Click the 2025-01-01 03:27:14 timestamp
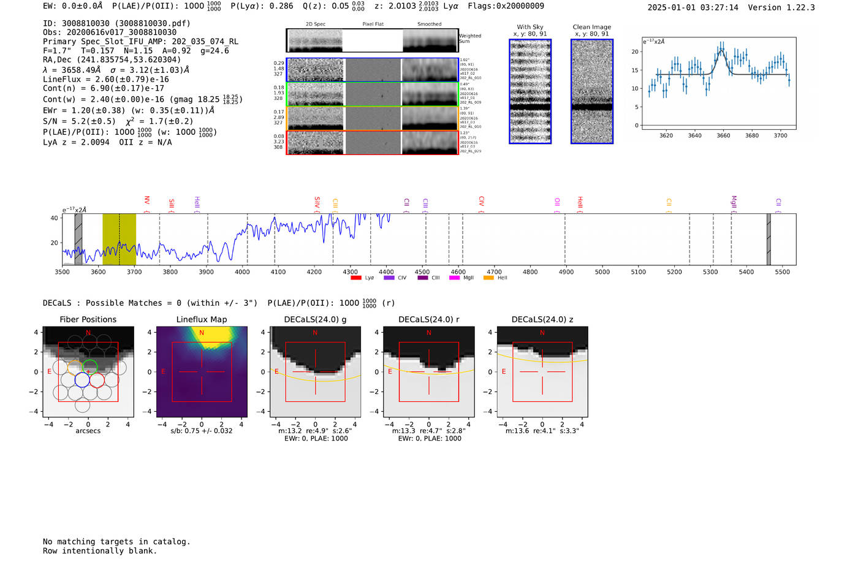 click(693, 7)
